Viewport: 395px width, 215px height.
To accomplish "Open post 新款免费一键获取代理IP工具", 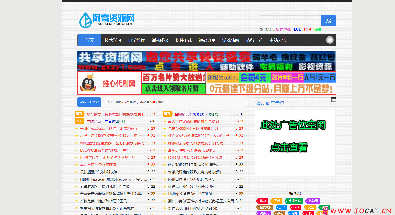I will [104, 201].
